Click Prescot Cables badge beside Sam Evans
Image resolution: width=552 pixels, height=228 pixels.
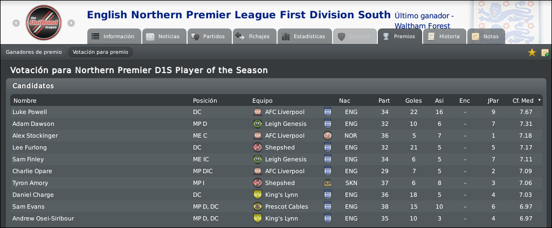[x=258, y=206]
